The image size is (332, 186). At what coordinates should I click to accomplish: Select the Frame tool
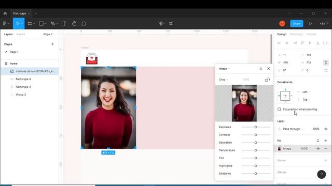click(x=30, y=24)
